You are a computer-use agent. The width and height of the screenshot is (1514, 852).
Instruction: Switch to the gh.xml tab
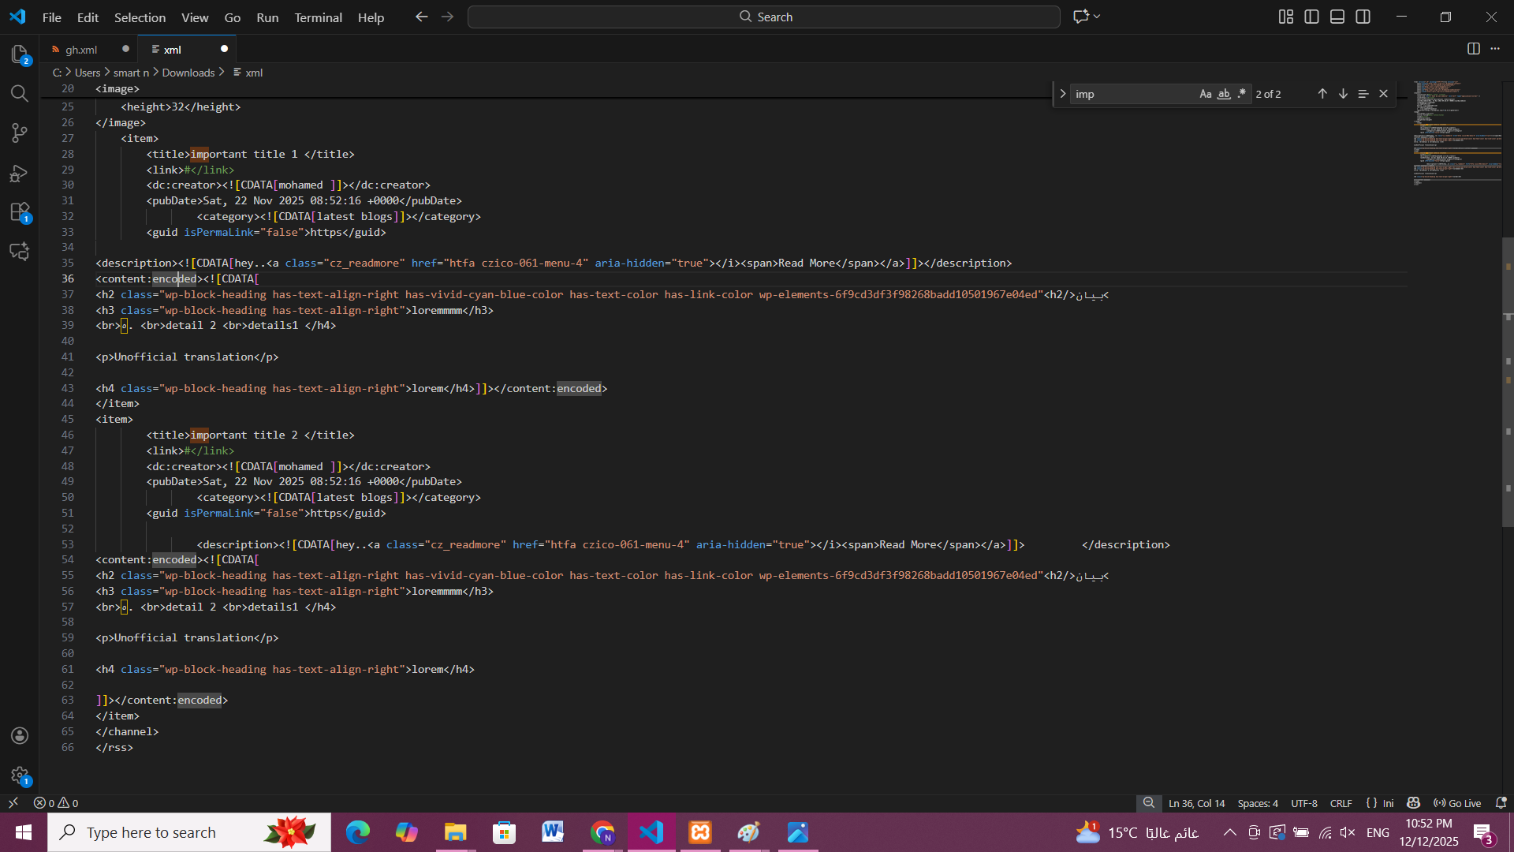pos(81,50)
